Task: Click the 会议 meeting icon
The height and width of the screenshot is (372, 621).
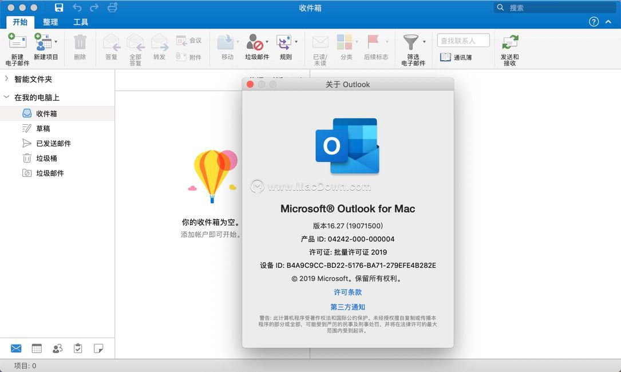Action: pyautogui.click(x=181, y=41)
